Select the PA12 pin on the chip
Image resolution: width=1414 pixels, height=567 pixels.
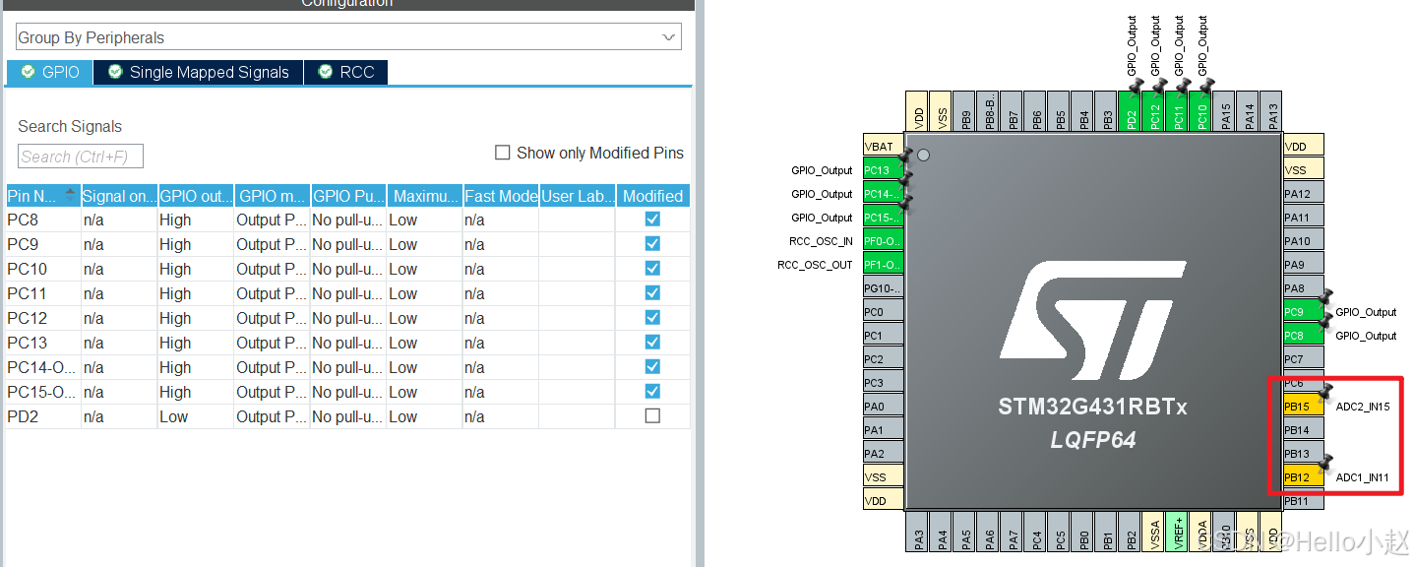[1303, 194]
